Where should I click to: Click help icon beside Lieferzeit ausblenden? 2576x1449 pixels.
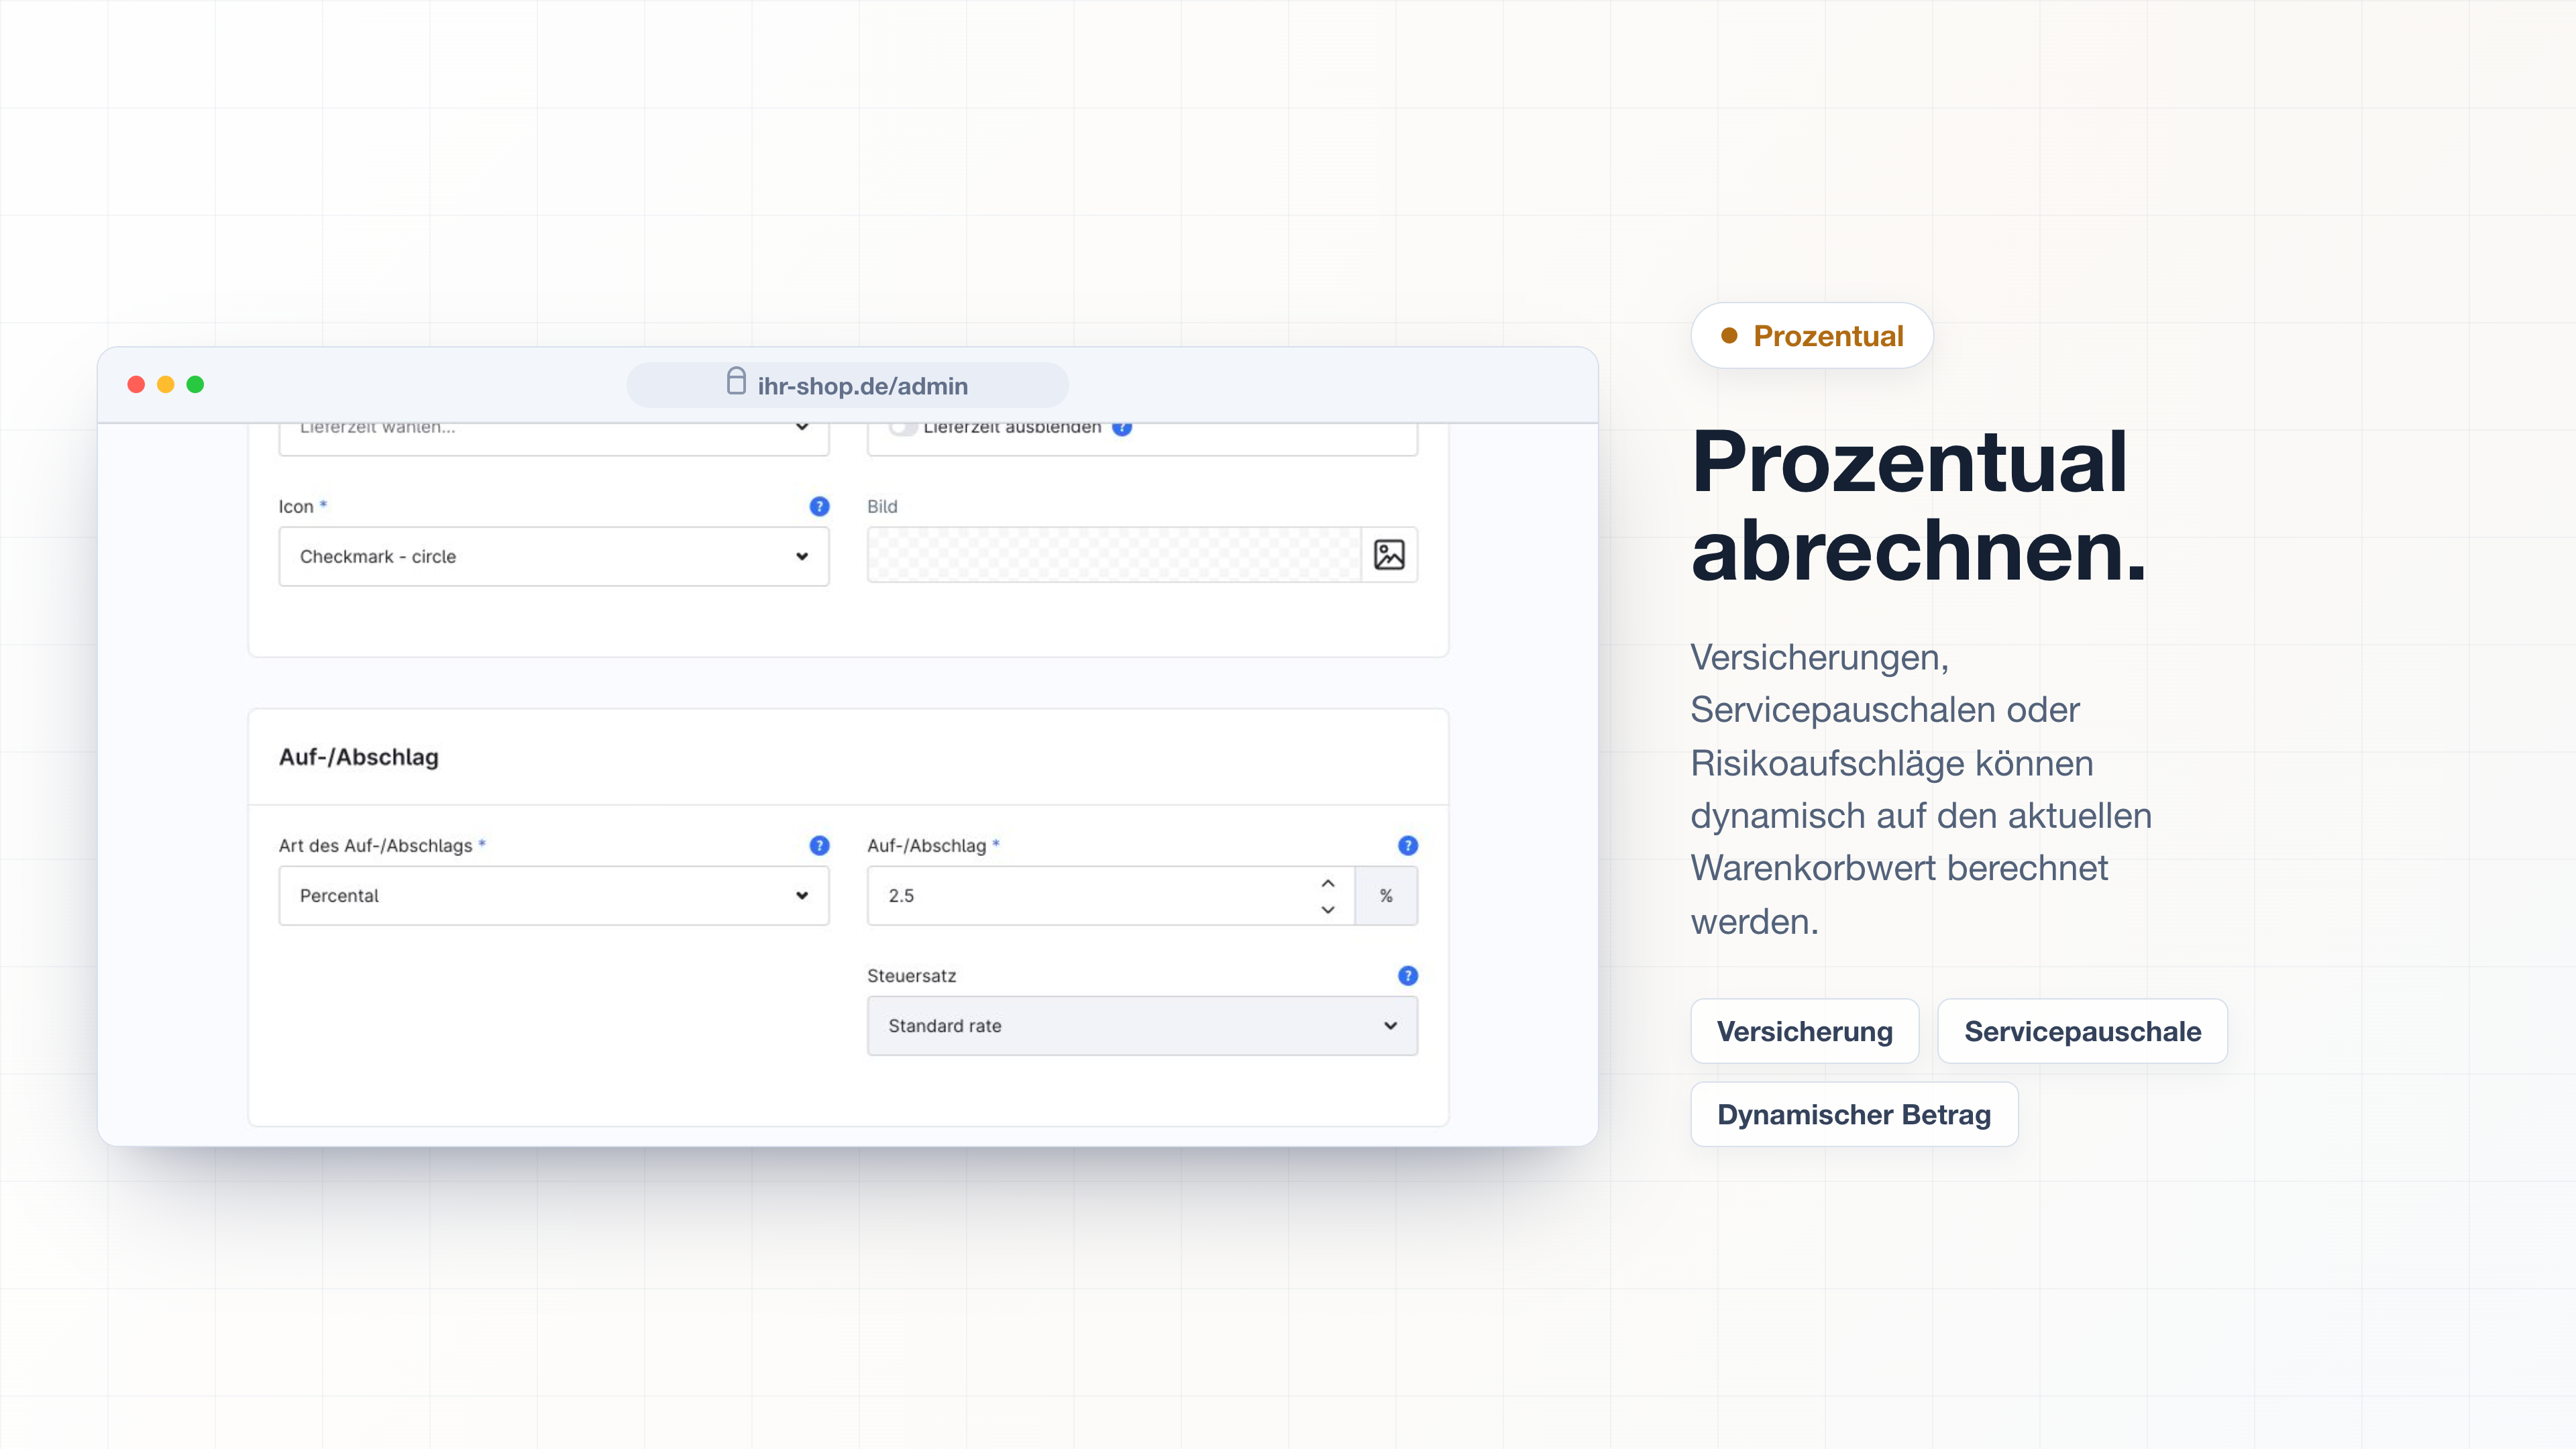[x=1122, y=429]
